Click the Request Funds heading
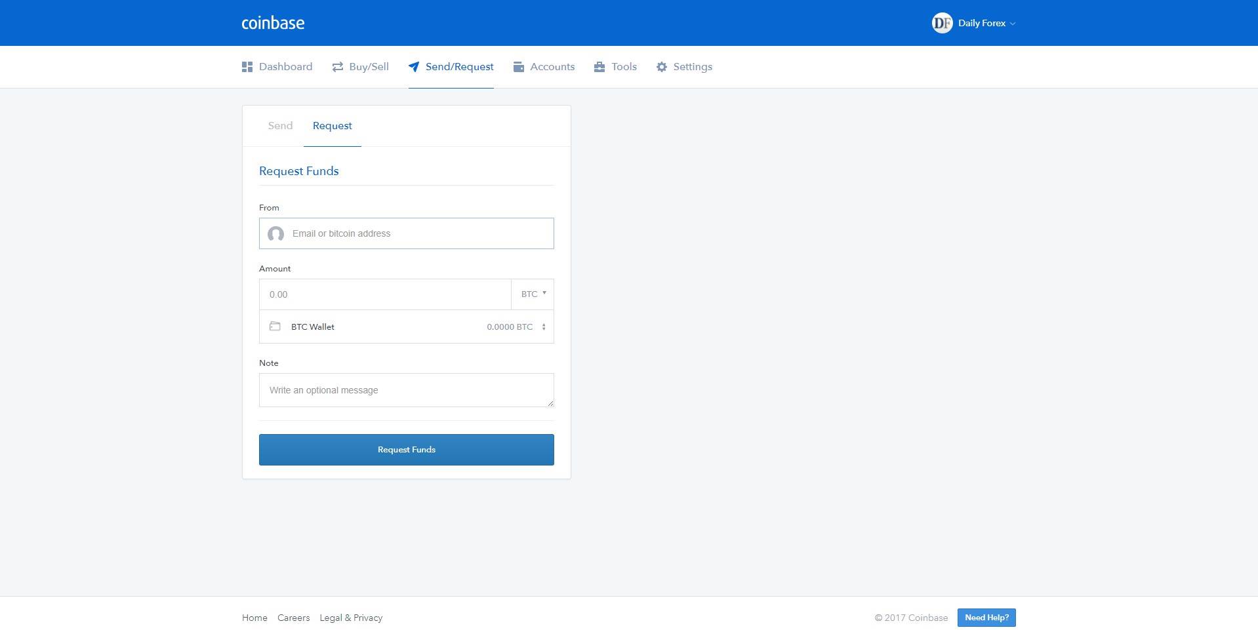 (x=299, y=171)
